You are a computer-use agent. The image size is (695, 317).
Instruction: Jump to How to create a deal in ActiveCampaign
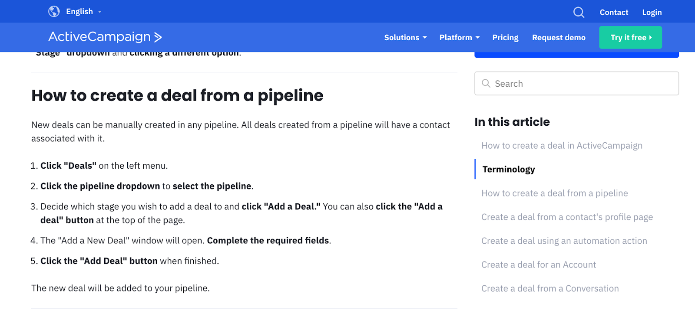click(x=562, y=146)
